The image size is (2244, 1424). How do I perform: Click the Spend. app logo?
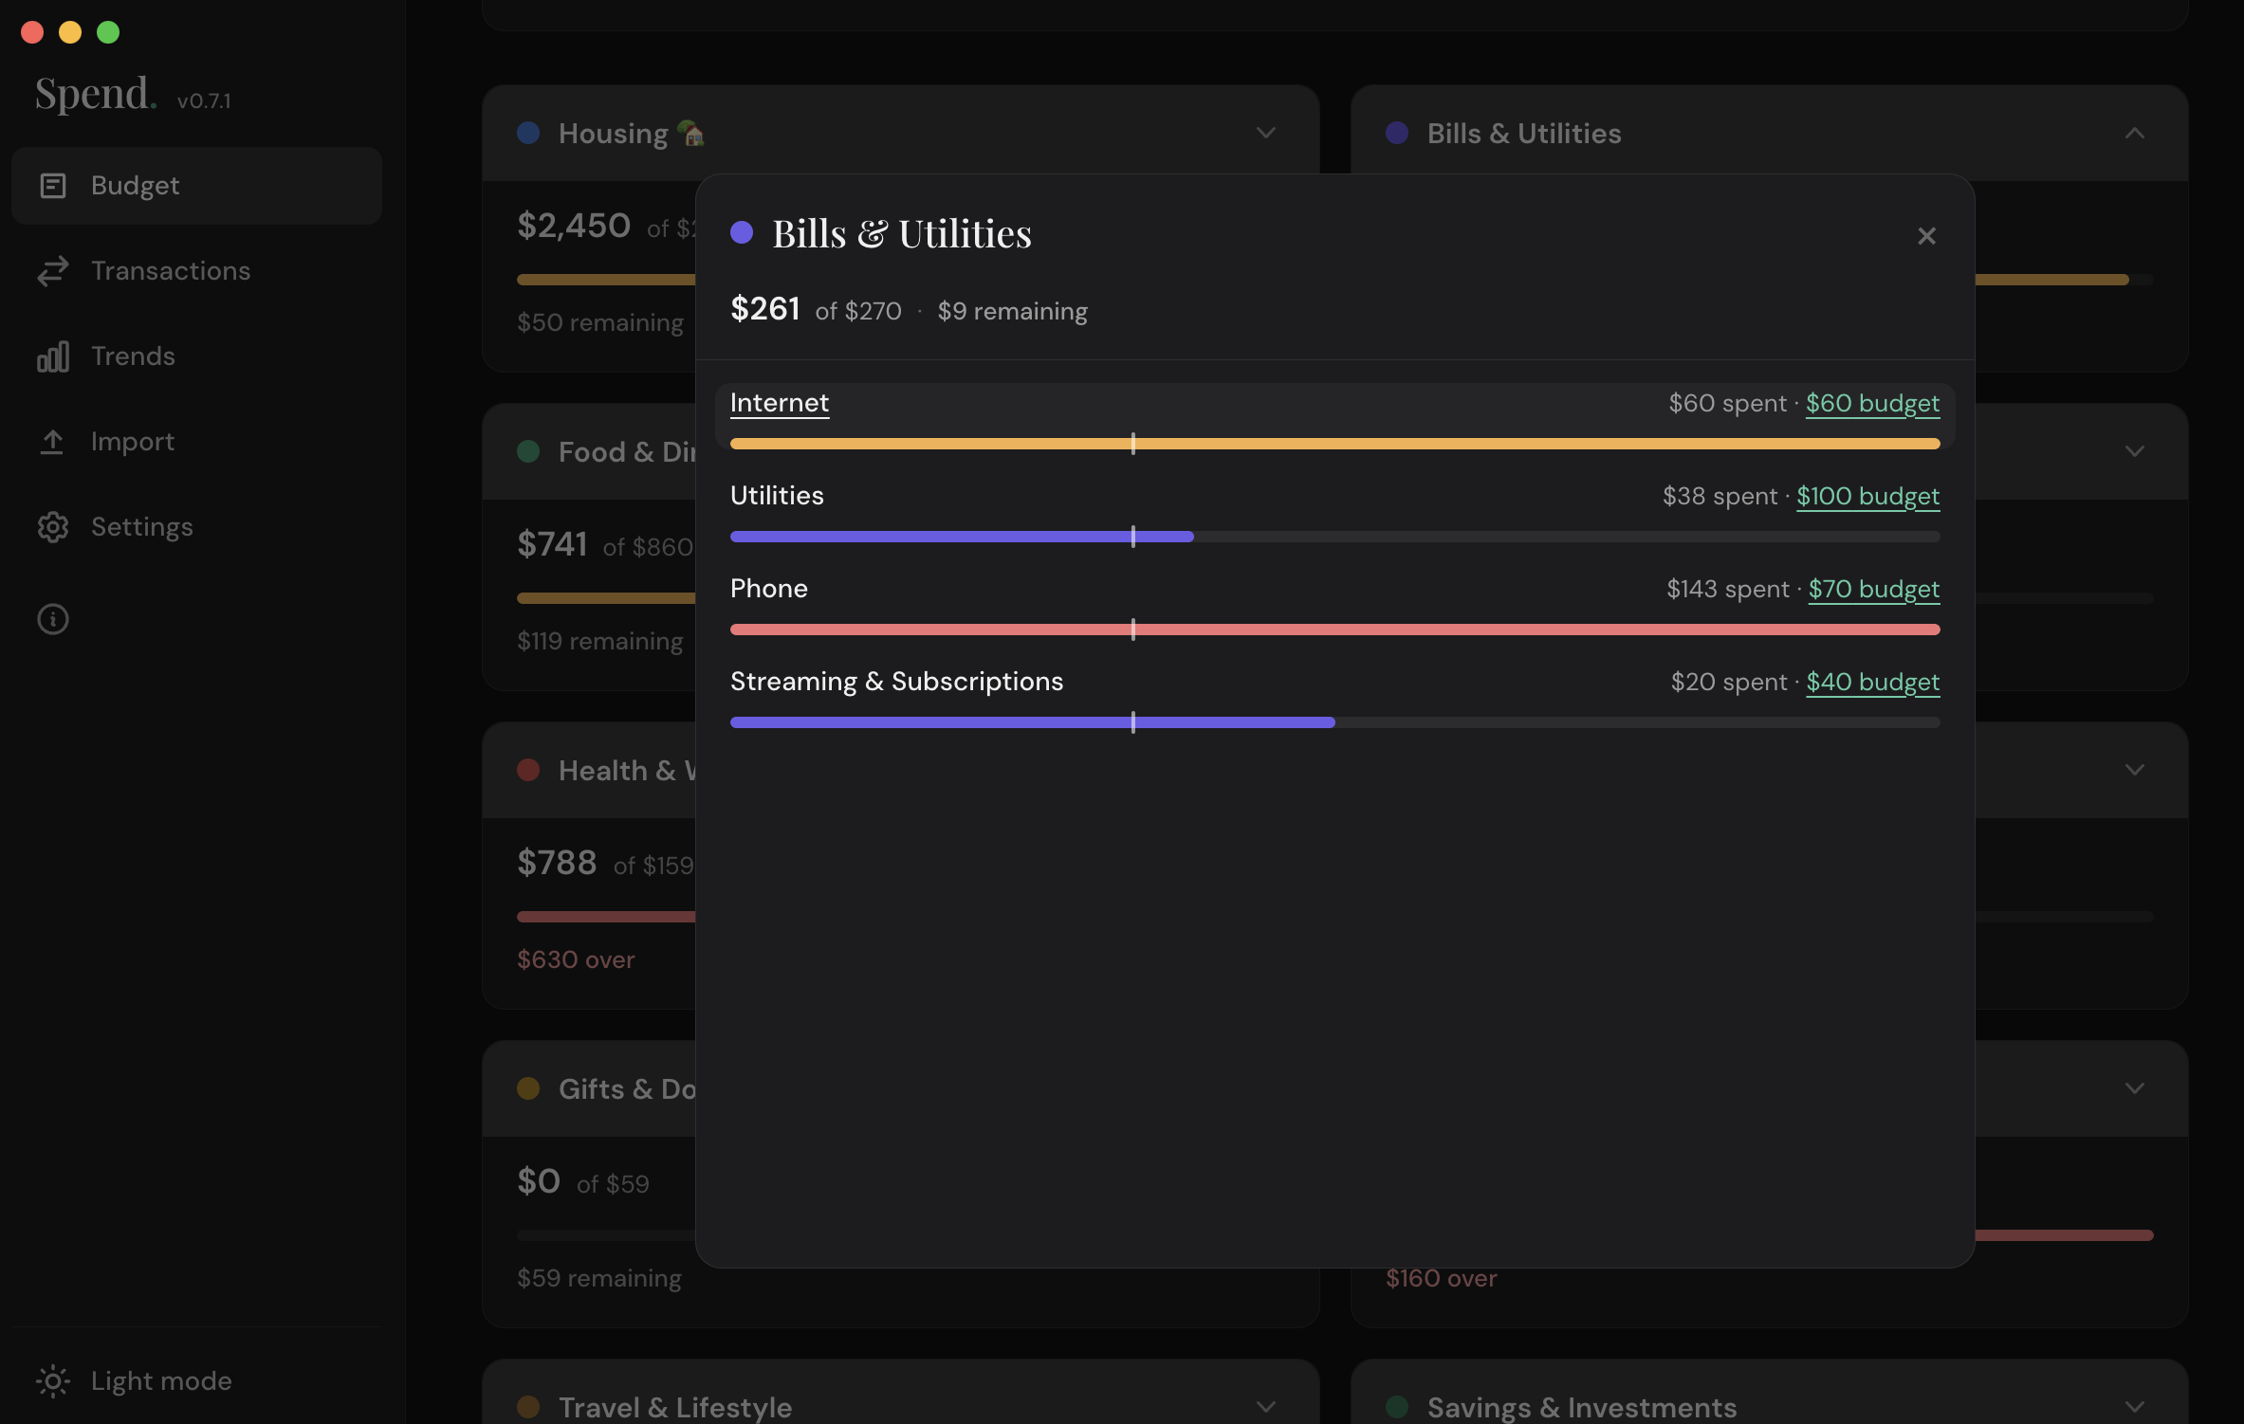point(96,94)
